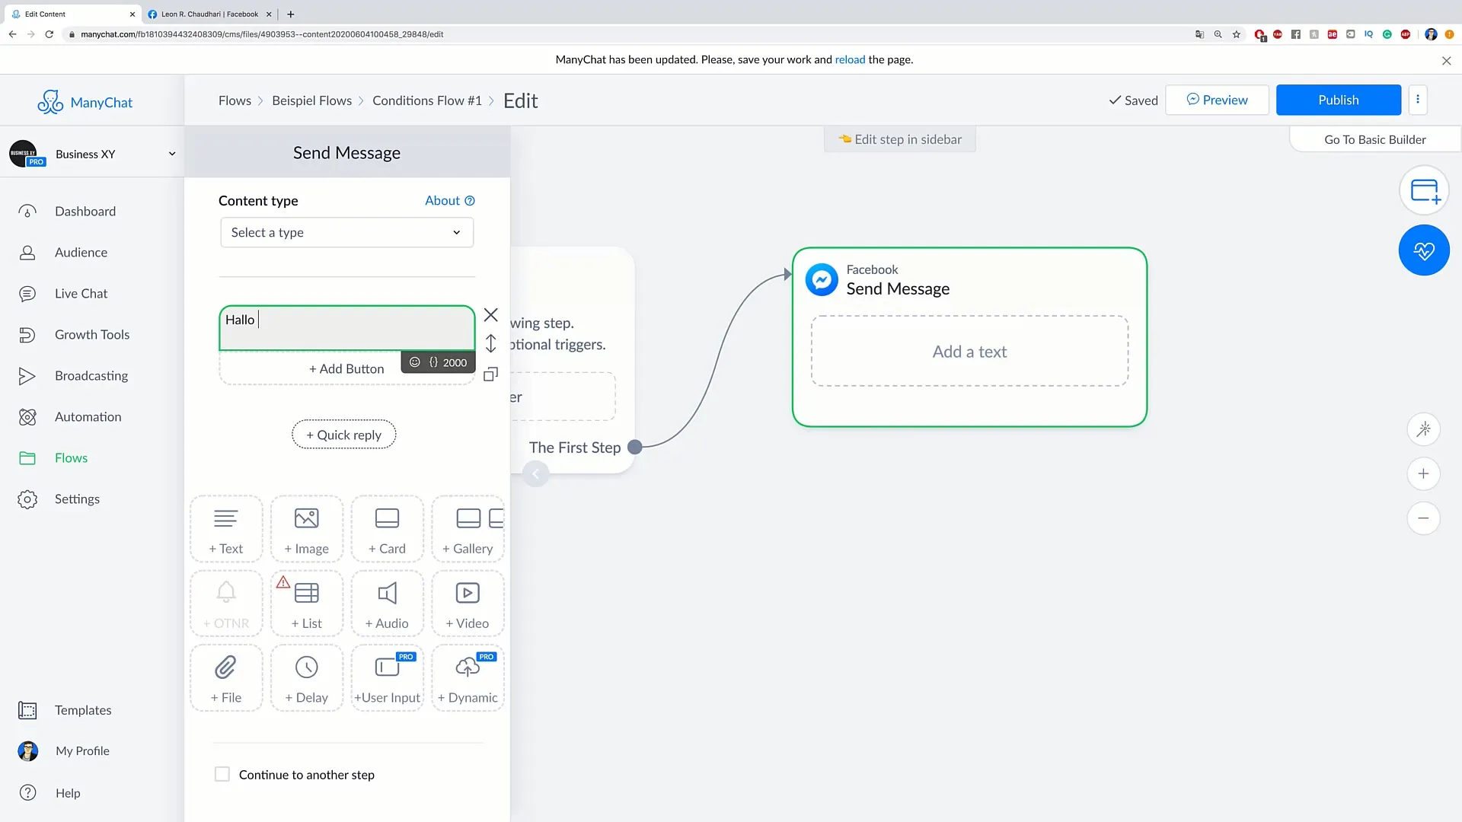Add a List content block

pos(307,604)
